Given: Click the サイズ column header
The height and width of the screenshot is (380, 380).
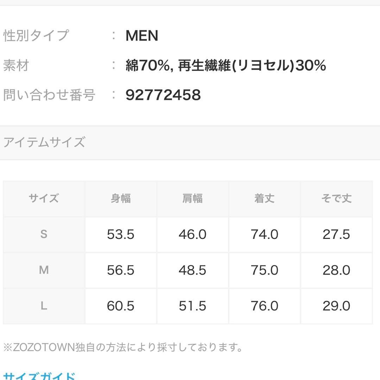Looking at the screenshot, I should click(x=44, y=198).
